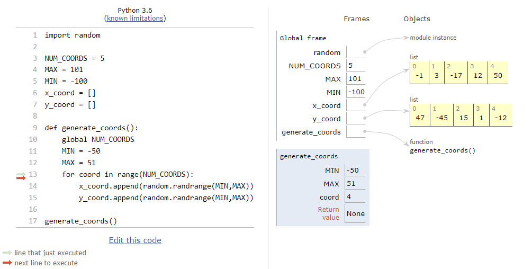This screenshot has width=532, height=269.
Task: Click the arrowhead pointing to module instance
Action: 407,38
